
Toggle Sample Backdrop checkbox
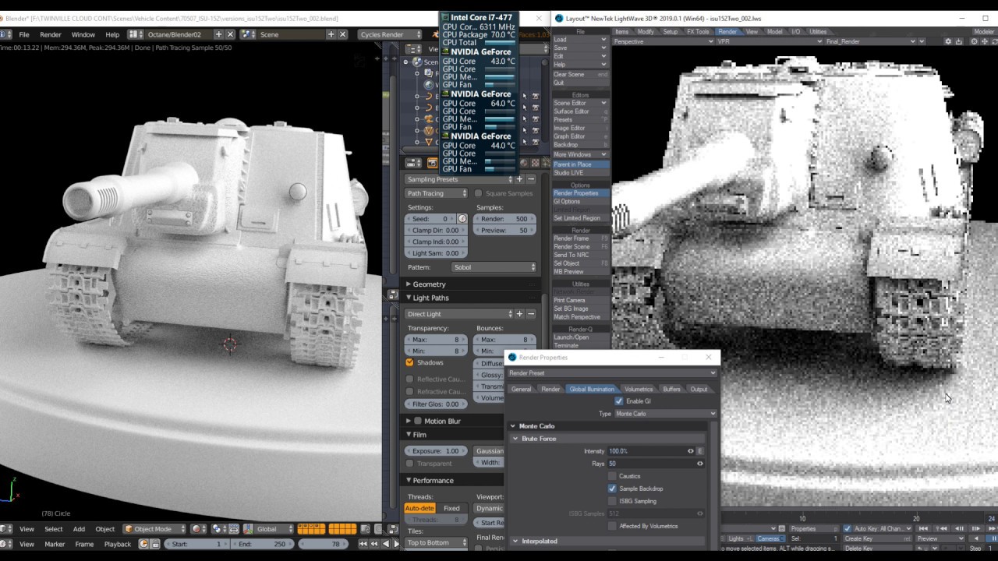click(x=612, y=489)
